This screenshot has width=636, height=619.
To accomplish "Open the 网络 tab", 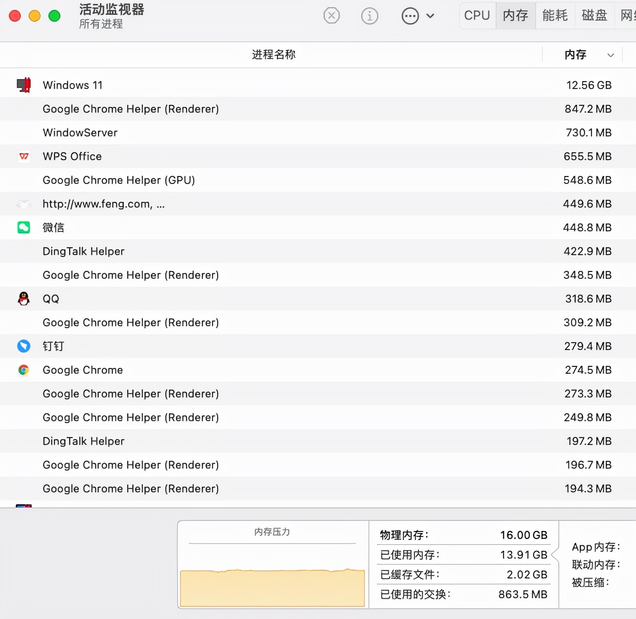I will (628, 15).
